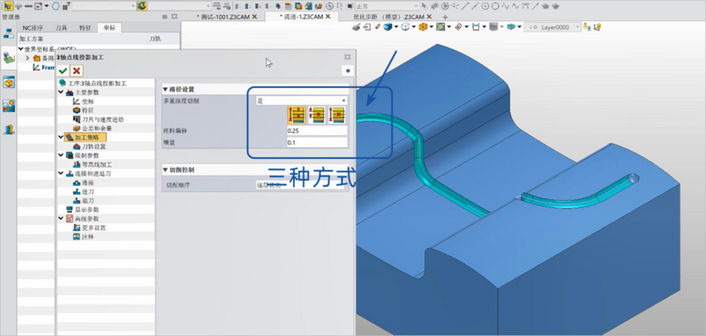Click the circle-with-center-dot drawing tool
706x336 pixels.
click(x=485, y=6)
